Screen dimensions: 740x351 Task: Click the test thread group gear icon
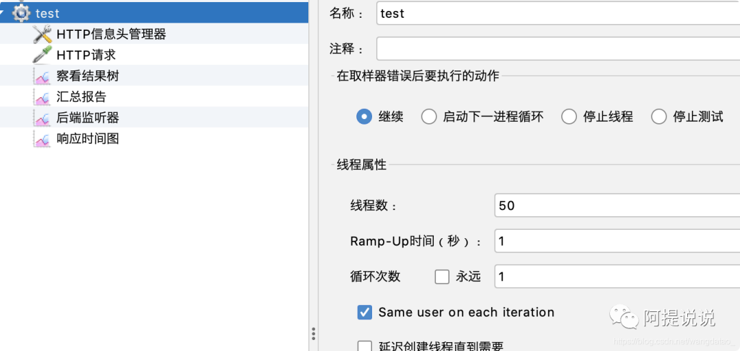click(21, 13)
